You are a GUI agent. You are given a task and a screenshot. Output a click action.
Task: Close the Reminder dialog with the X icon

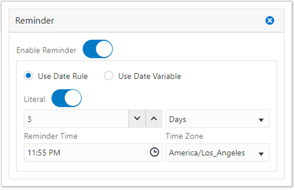[x=270, y=20]
